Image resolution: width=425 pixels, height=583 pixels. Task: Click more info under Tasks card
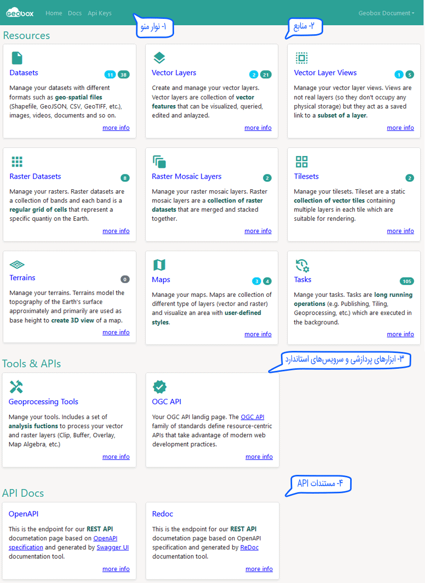[400, 334]
